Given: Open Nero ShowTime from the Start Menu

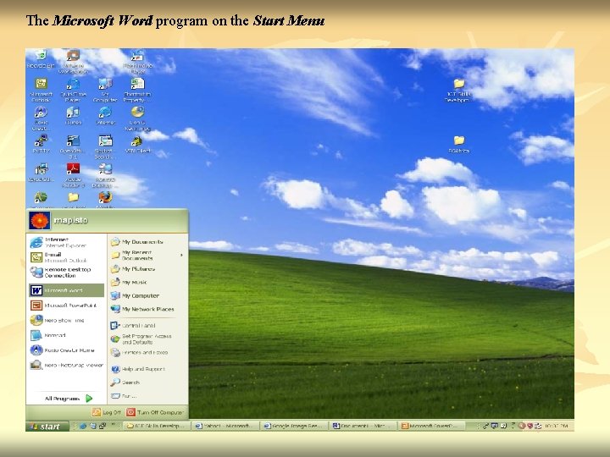Looking at the screenshot, I should [67, 320].
